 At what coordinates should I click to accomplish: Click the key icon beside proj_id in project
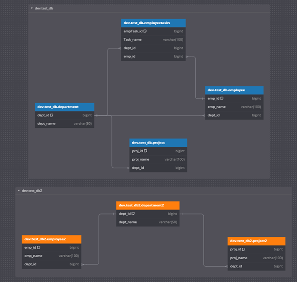[x=146, y=151]
